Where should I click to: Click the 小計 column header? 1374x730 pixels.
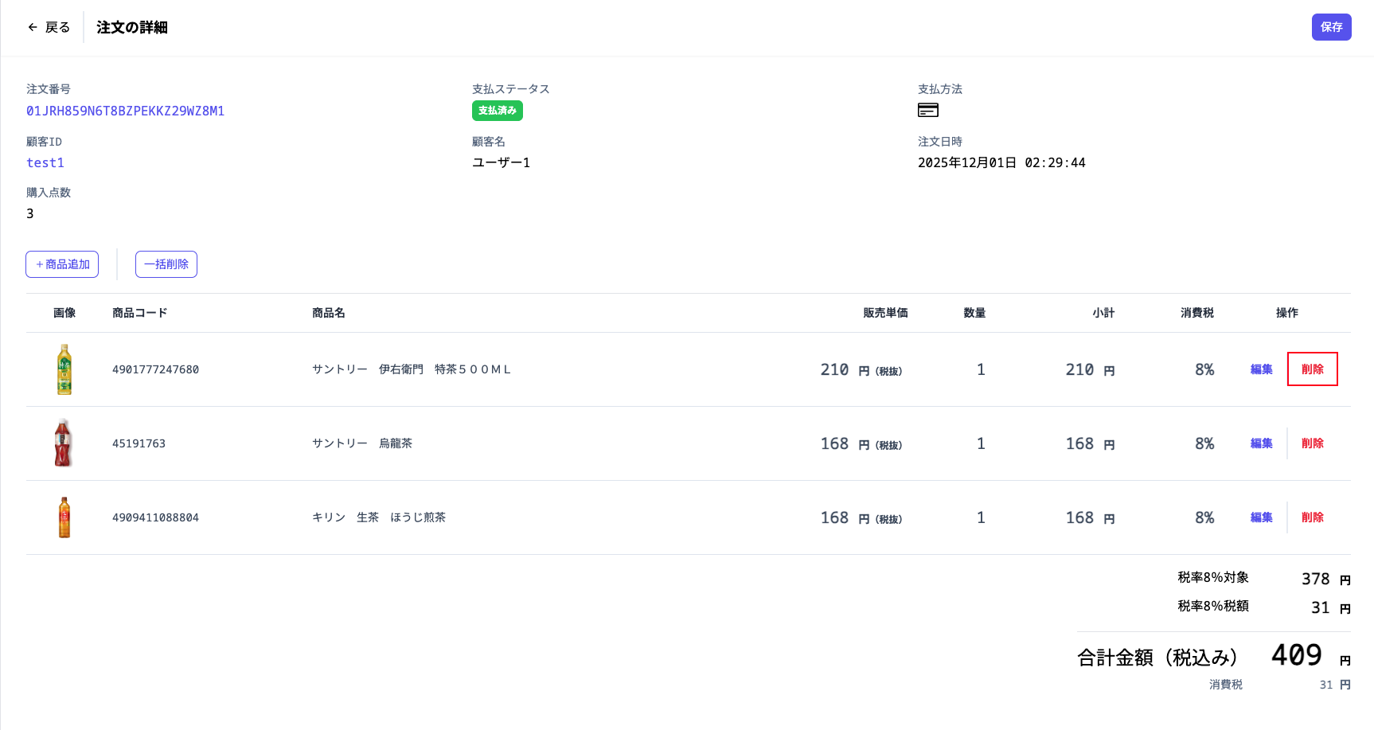1103,313
